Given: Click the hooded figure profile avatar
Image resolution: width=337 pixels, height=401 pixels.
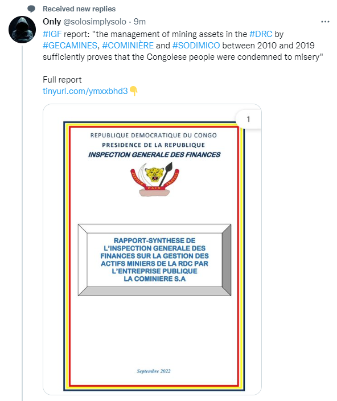Looking at the screenshot, I should click(x=22, y=30).
